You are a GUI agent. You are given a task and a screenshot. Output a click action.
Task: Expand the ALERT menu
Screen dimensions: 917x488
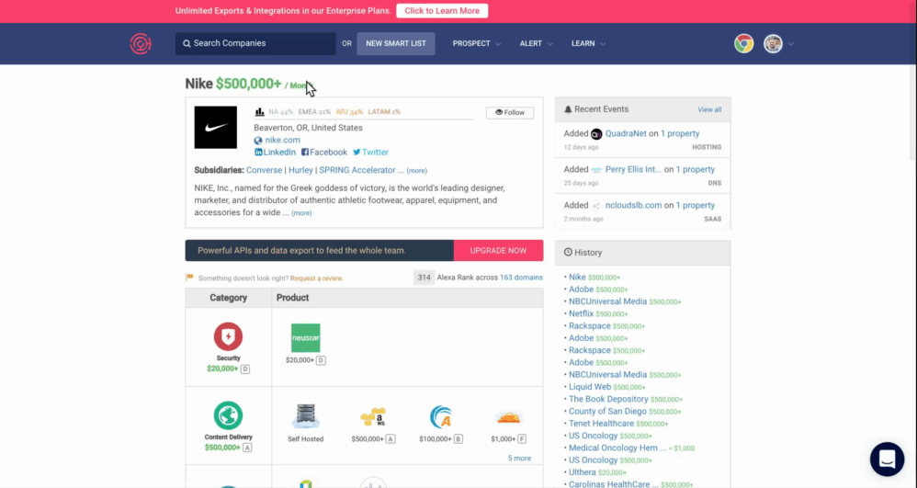pos(537,44)
